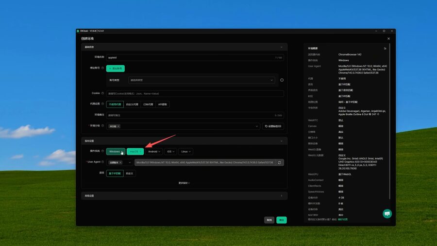Screen dimensions: 437x246
Task: Open the chat support bubble icon
Action: [x=387, y=214]
